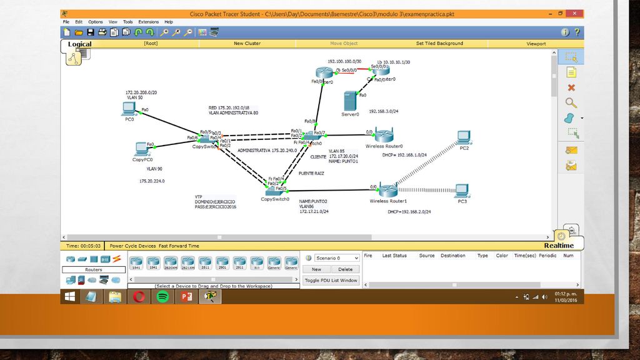Open Spotify from the taskbar
Viewport: 640px width, 360px height.
(x=162, y=297)
